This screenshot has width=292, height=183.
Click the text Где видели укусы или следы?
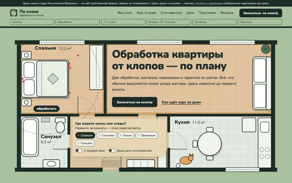pyautogui.click(x=100, y=124)
